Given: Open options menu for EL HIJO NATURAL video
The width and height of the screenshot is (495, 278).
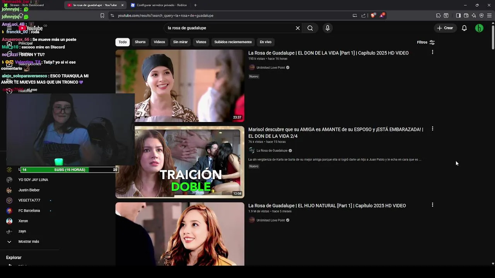Looking at the screenshot, I should pyautogui.click(x=432, y=205).
